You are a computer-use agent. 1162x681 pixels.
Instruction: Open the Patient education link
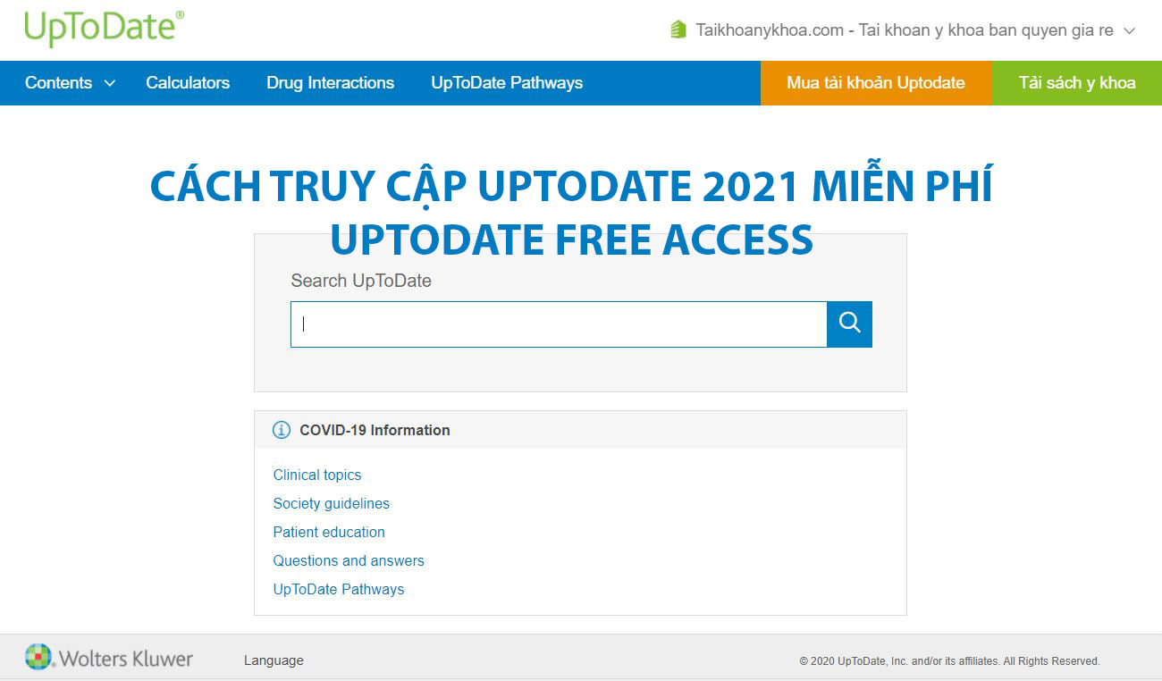pos(329,532)
